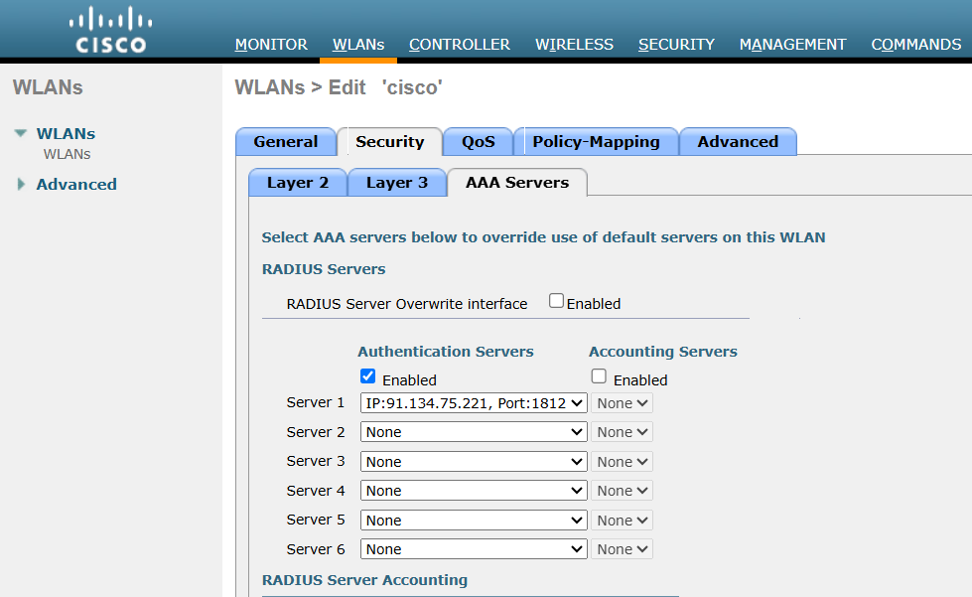The width and height of the screenshot is (972, 597).
Task: Open the Policy-Mapping tab
Action: pyautogui.click(x=596, y=142)
